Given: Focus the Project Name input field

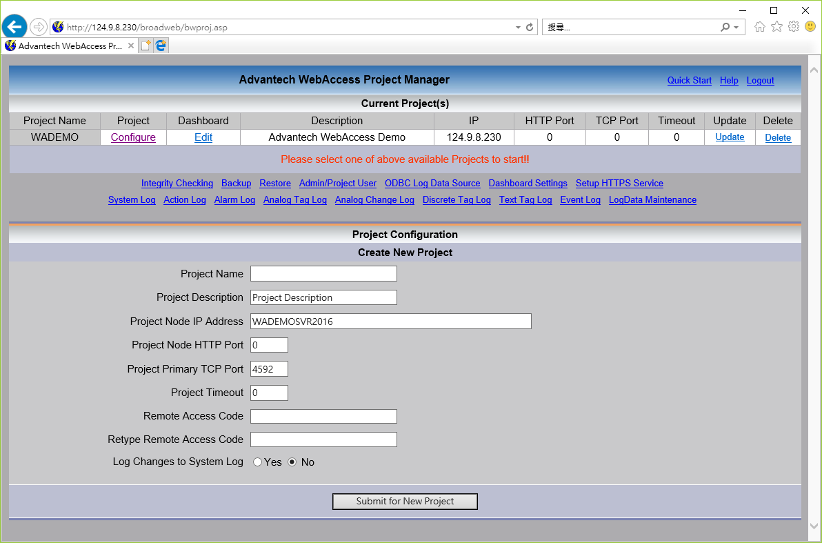Looking at the screenshot, I should (323, 274).
